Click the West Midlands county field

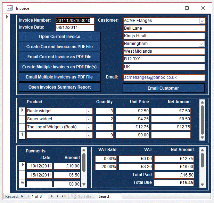point(164,51)
